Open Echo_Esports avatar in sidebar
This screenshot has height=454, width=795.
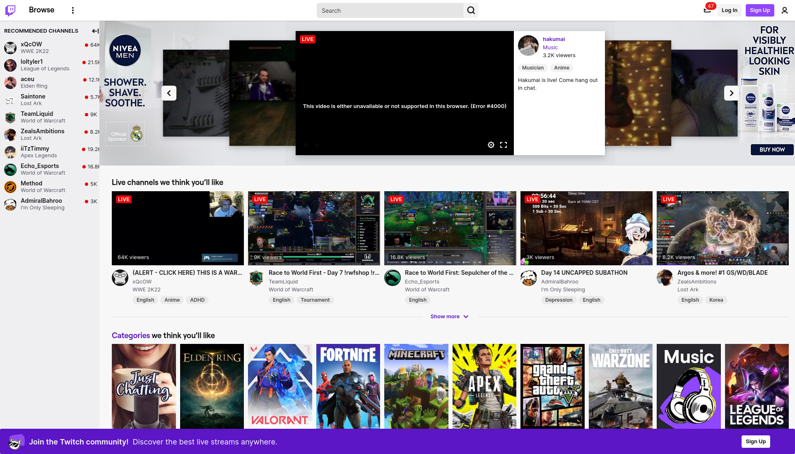pos(10,169)
